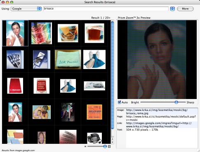Click the Prism Zoom 3x preview image
The image size is (200, 152).
pyautogui.click(x=157, y=60)
